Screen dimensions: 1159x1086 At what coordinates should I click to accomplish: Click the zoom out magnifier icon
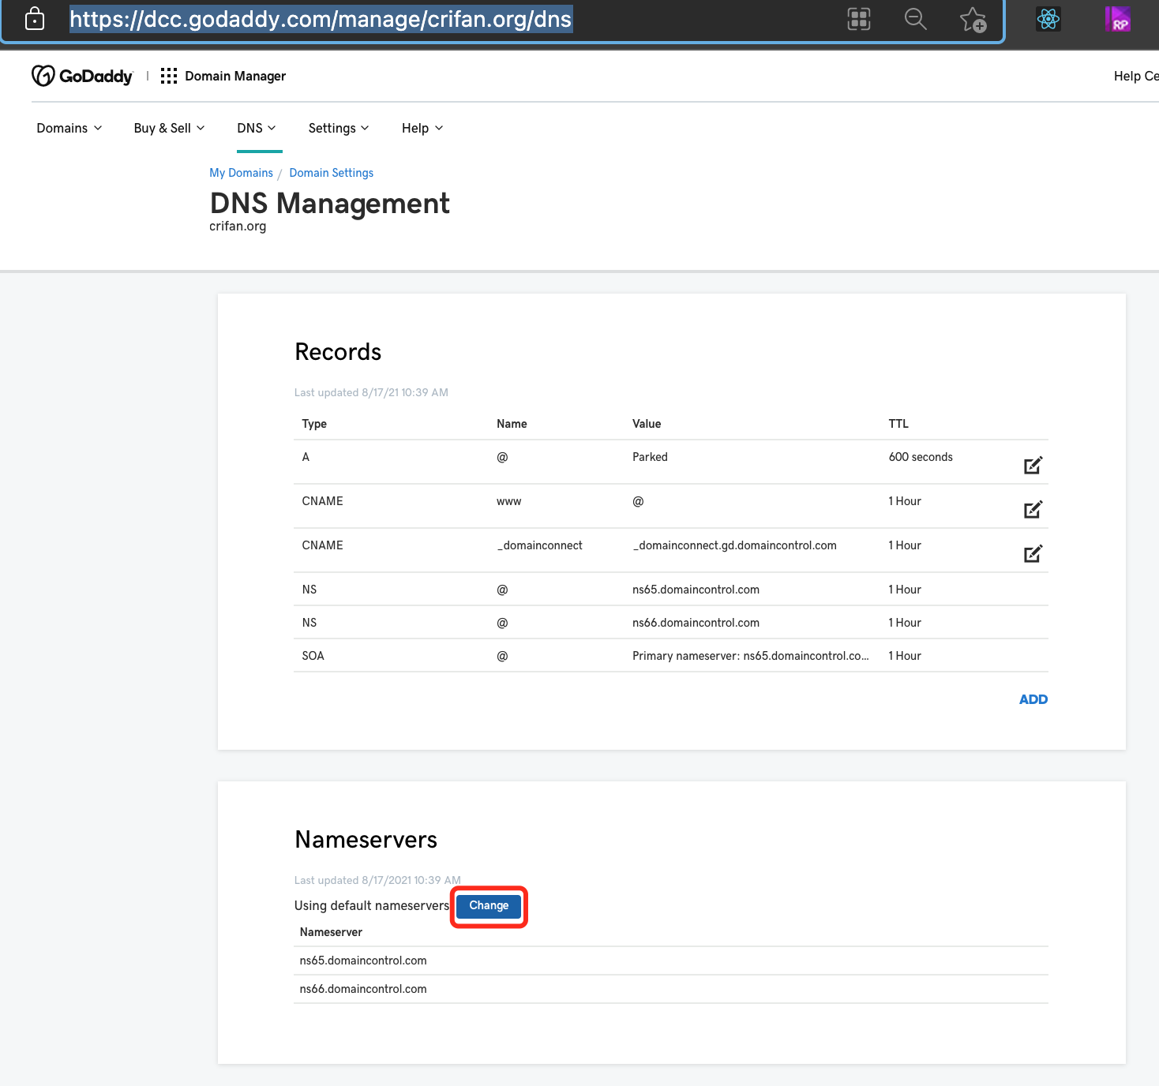point(916,19)
